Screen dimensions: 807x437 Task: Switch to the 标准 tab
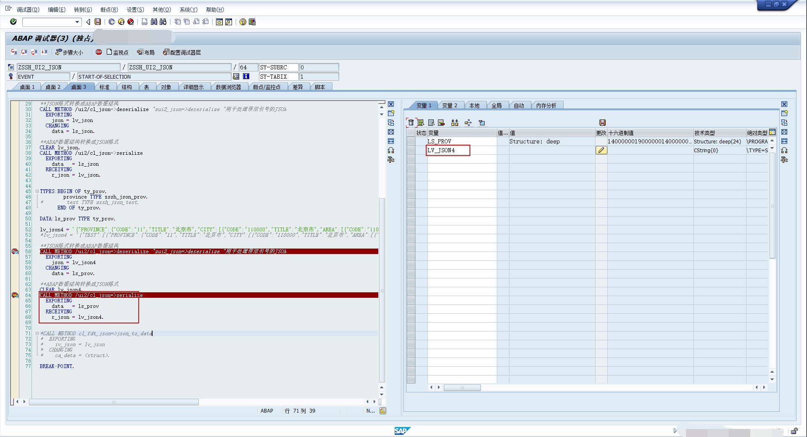[104, 87]
